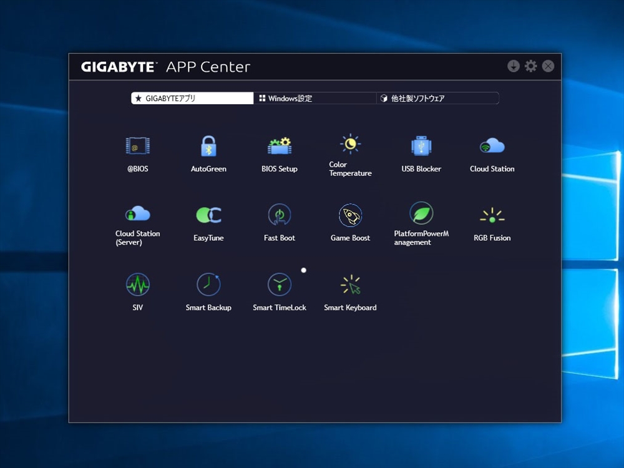The image size is (624, 468).
Task: Switch to 他社製ソフトウェア tab
Action: click(x=437, y=99)
